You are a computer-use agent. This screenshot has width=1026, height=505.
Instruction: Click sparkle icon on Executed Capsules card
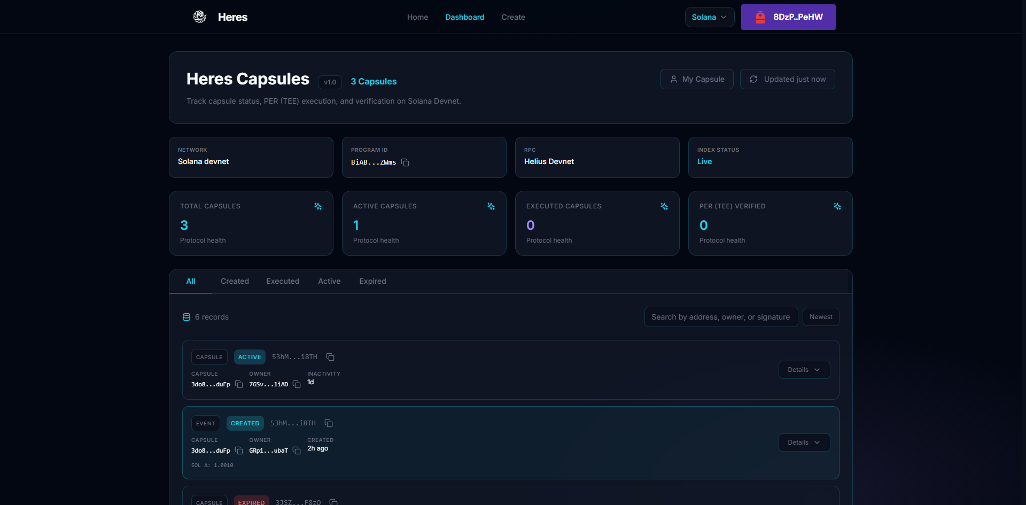tap(664, 206)
